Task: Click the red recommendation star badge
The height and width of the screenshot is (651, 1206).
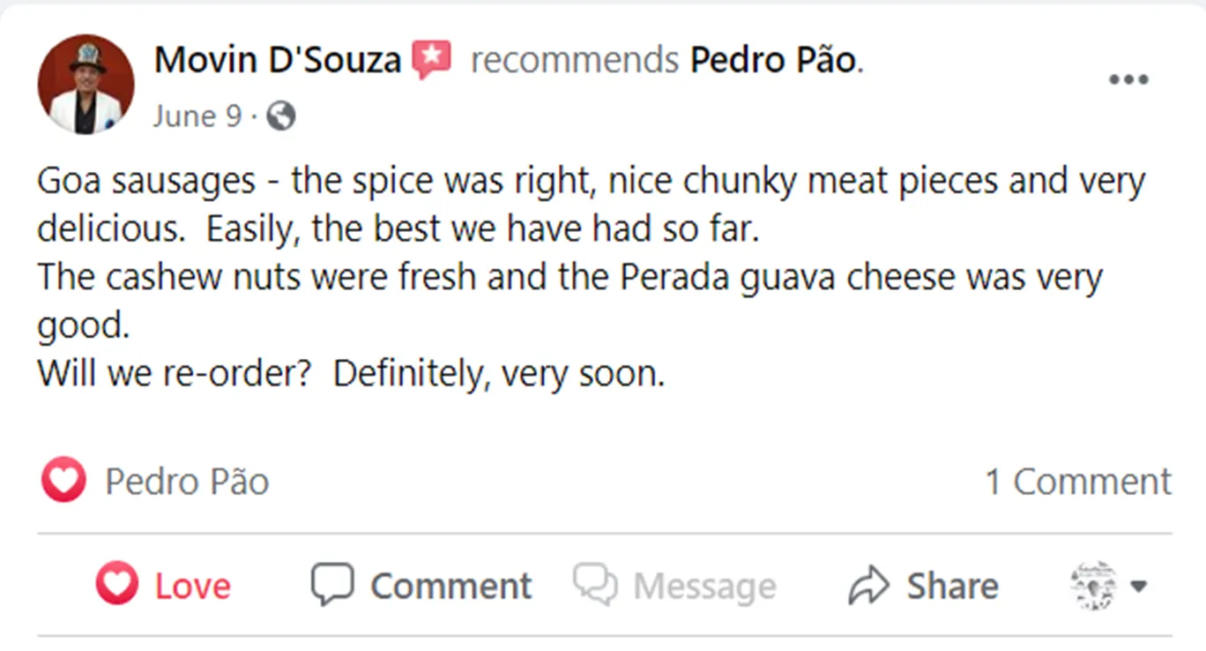Action: click(431, 60)
